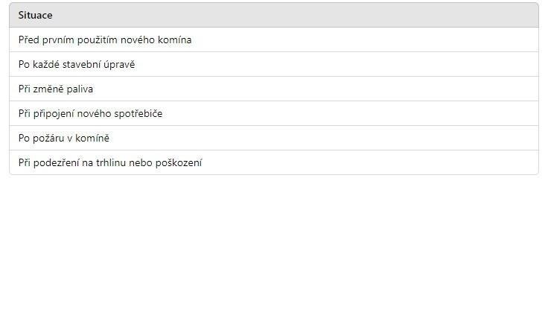Click row Při podezření na trhlinu nebo poškození
The height and width of the screenshot is (327, 548).
click(274, 162)
